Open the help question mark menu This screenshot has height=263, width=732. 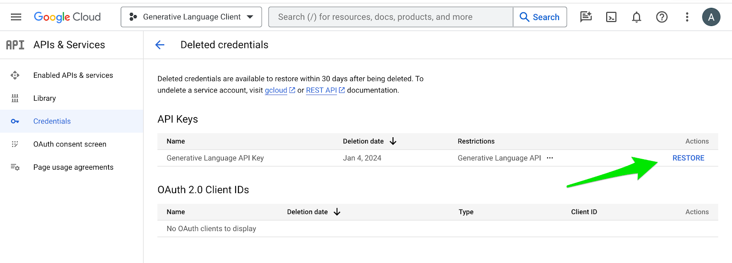(662, 17)
